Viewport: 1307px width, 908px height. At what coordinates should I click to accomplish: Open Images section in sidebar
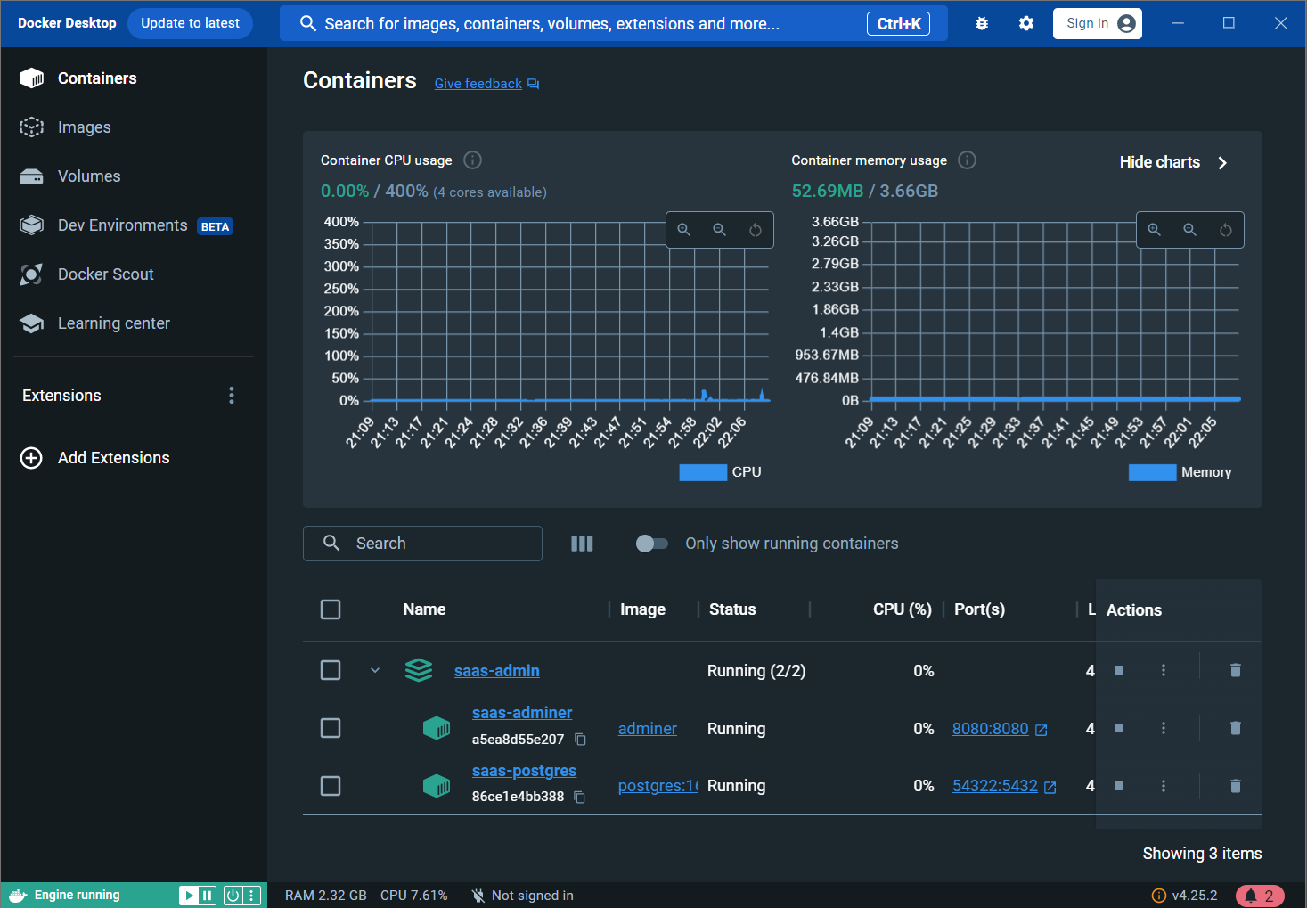click(x=134, y=127)
